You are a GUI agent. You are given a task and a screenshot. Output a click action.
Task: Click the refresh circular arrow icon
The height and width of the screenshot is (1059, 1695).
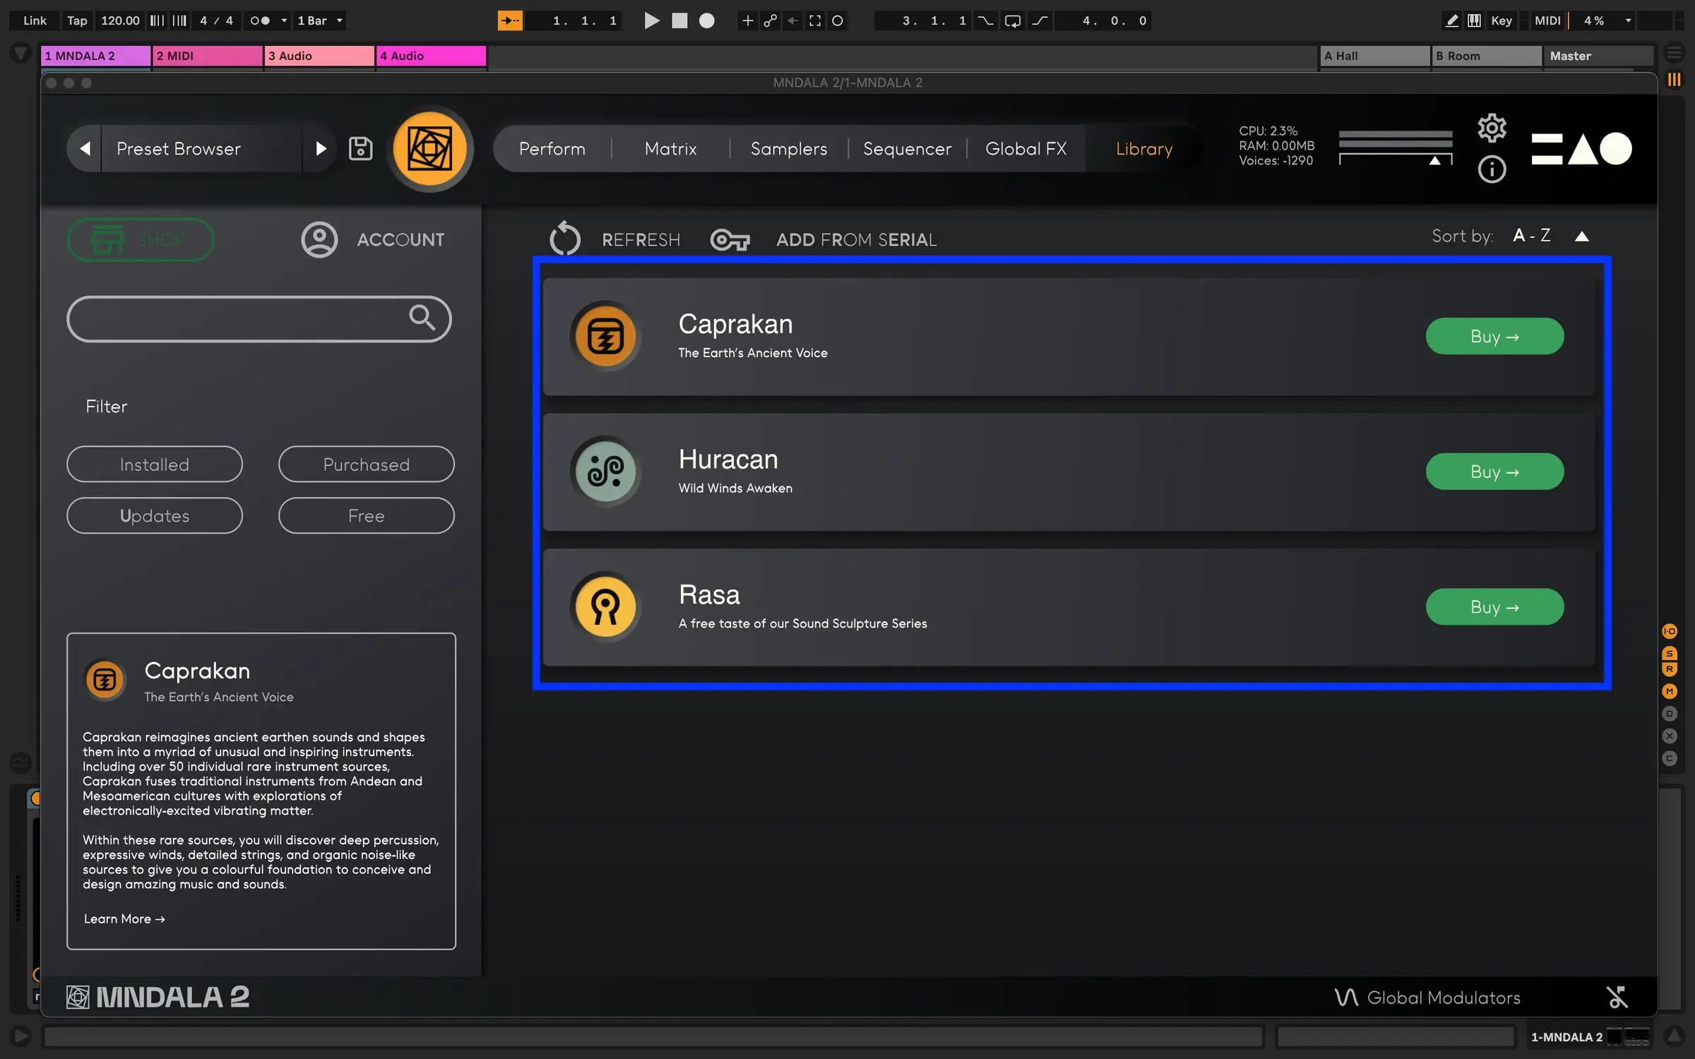565,239
